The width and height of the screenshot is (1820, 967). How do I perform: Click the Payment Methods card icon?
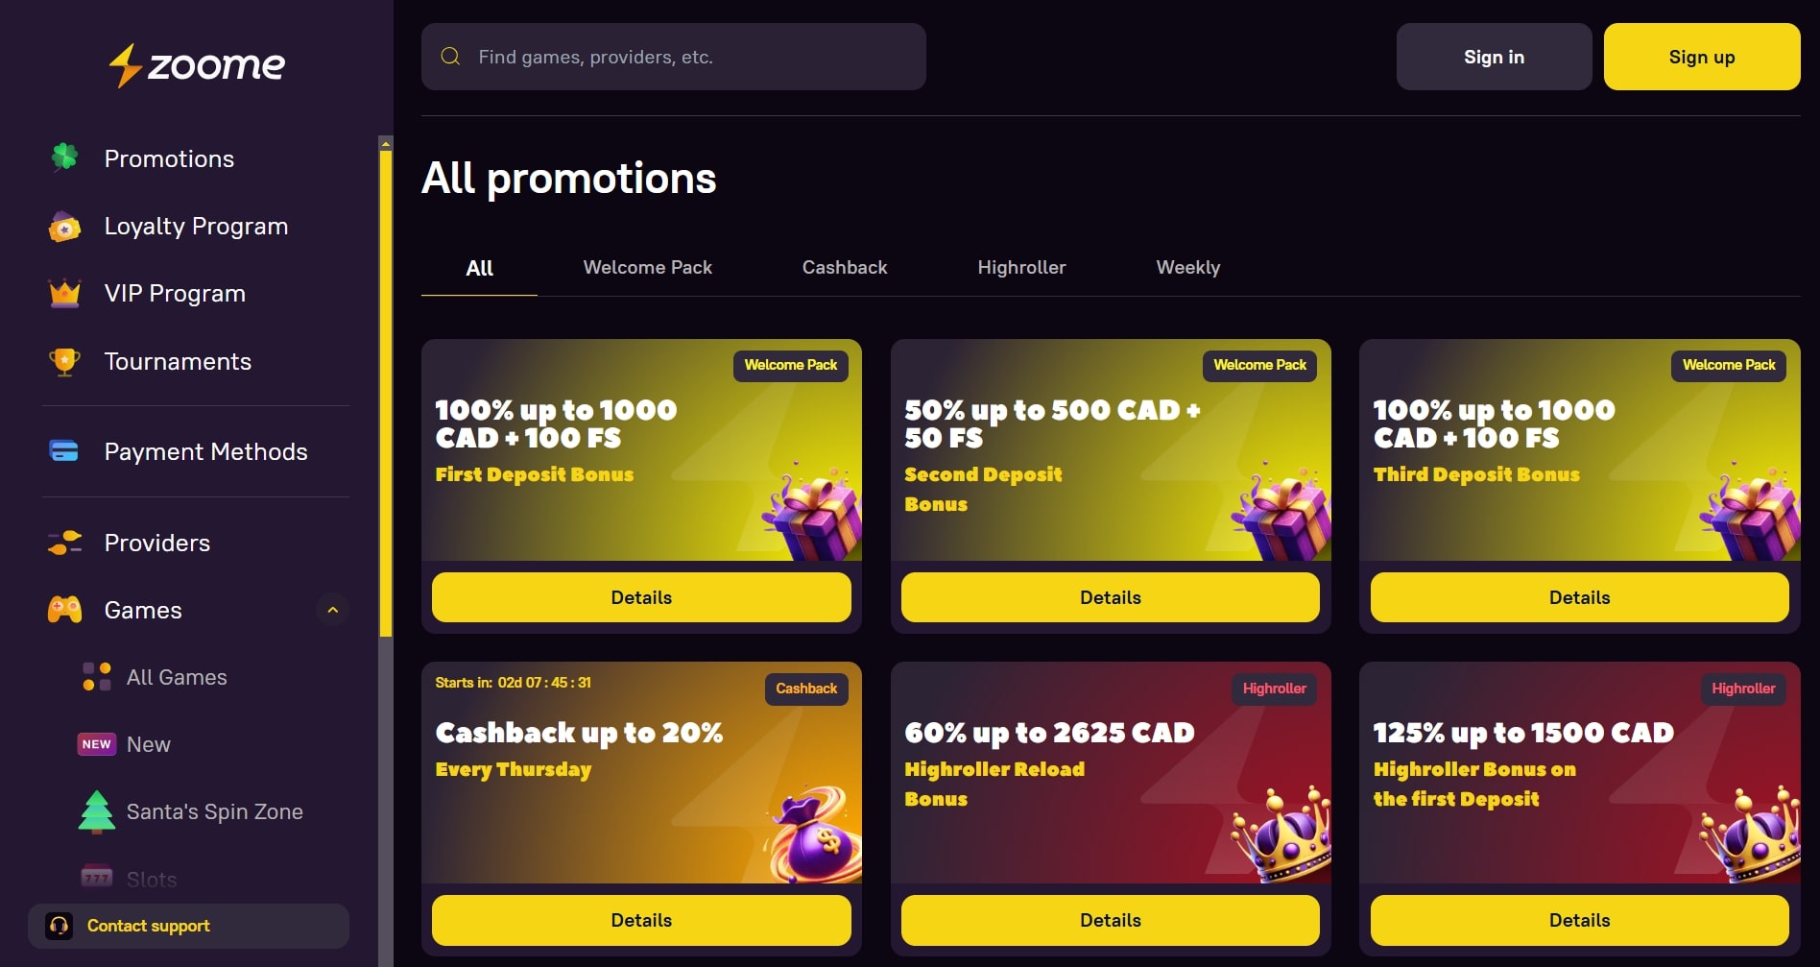point(64,450)
